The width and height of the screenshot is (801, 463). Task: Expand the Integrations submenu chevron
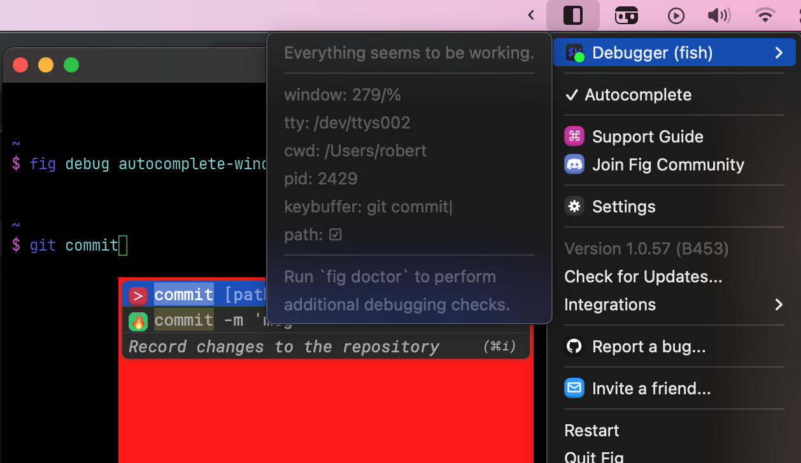[x=779, y=305]
